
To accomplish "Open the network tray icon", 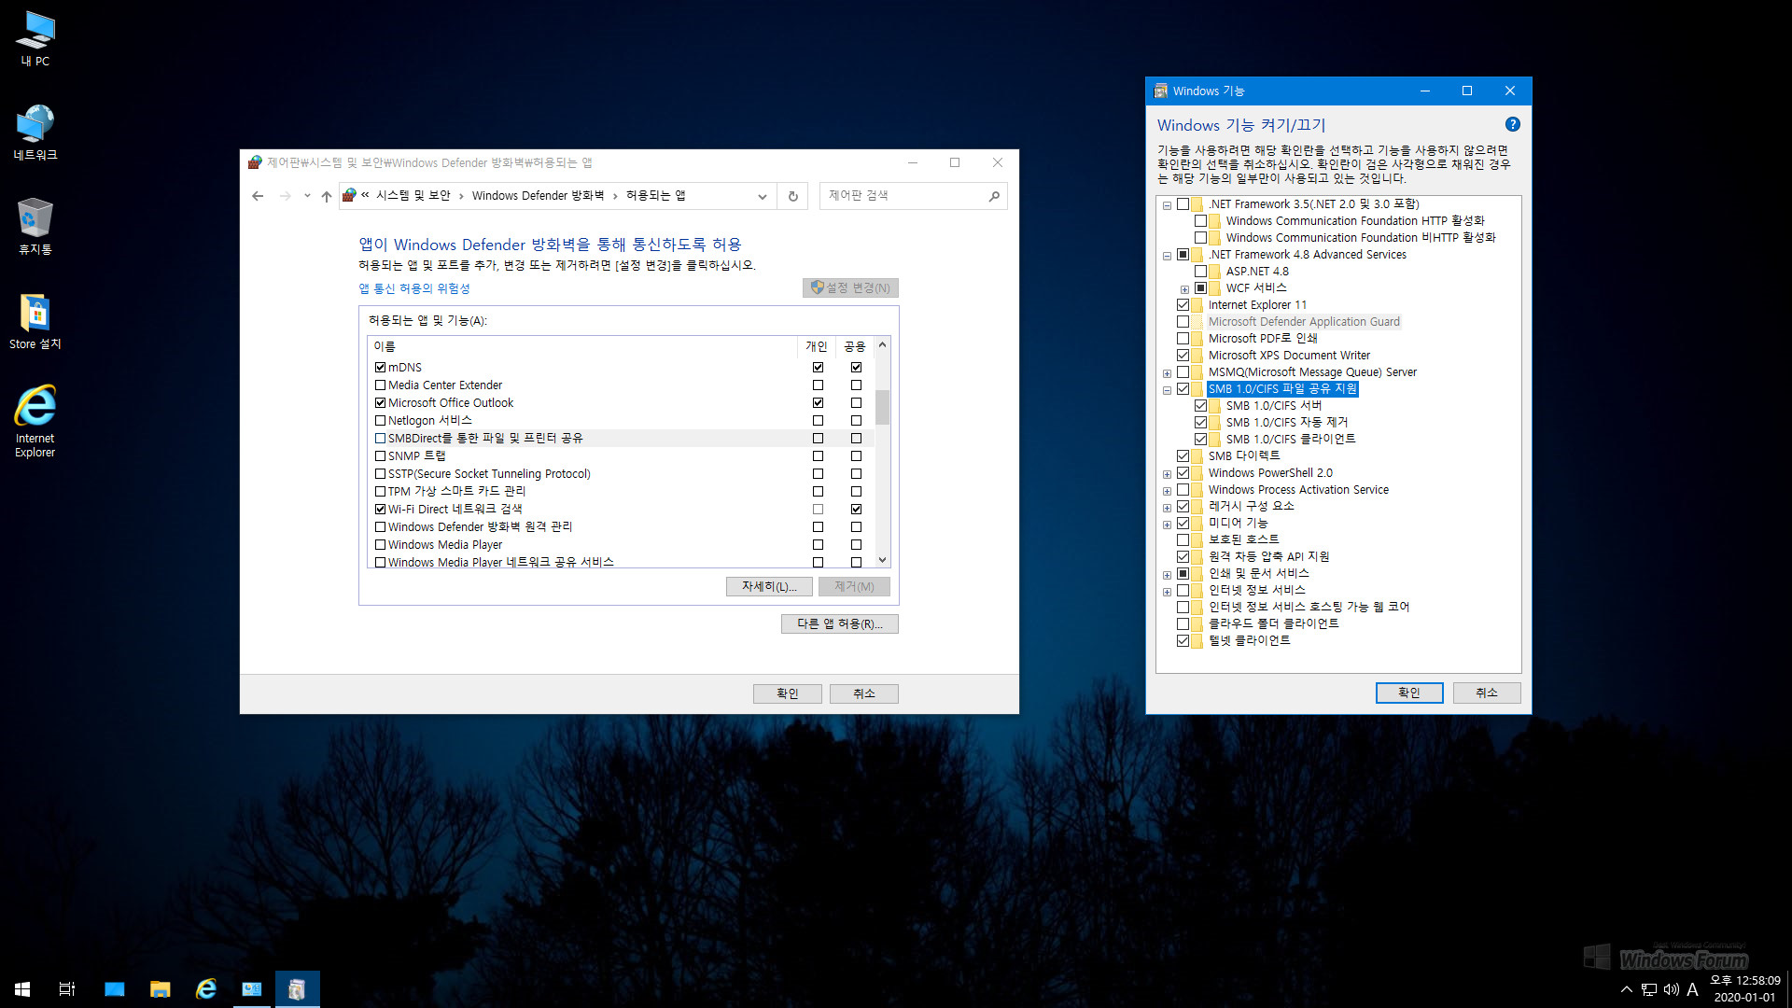I will click(1649, 989).
